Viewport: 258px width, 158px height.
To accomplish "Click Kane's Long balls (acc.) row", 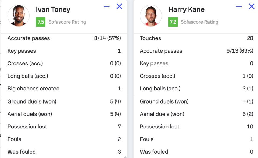I will coord(196,89).
